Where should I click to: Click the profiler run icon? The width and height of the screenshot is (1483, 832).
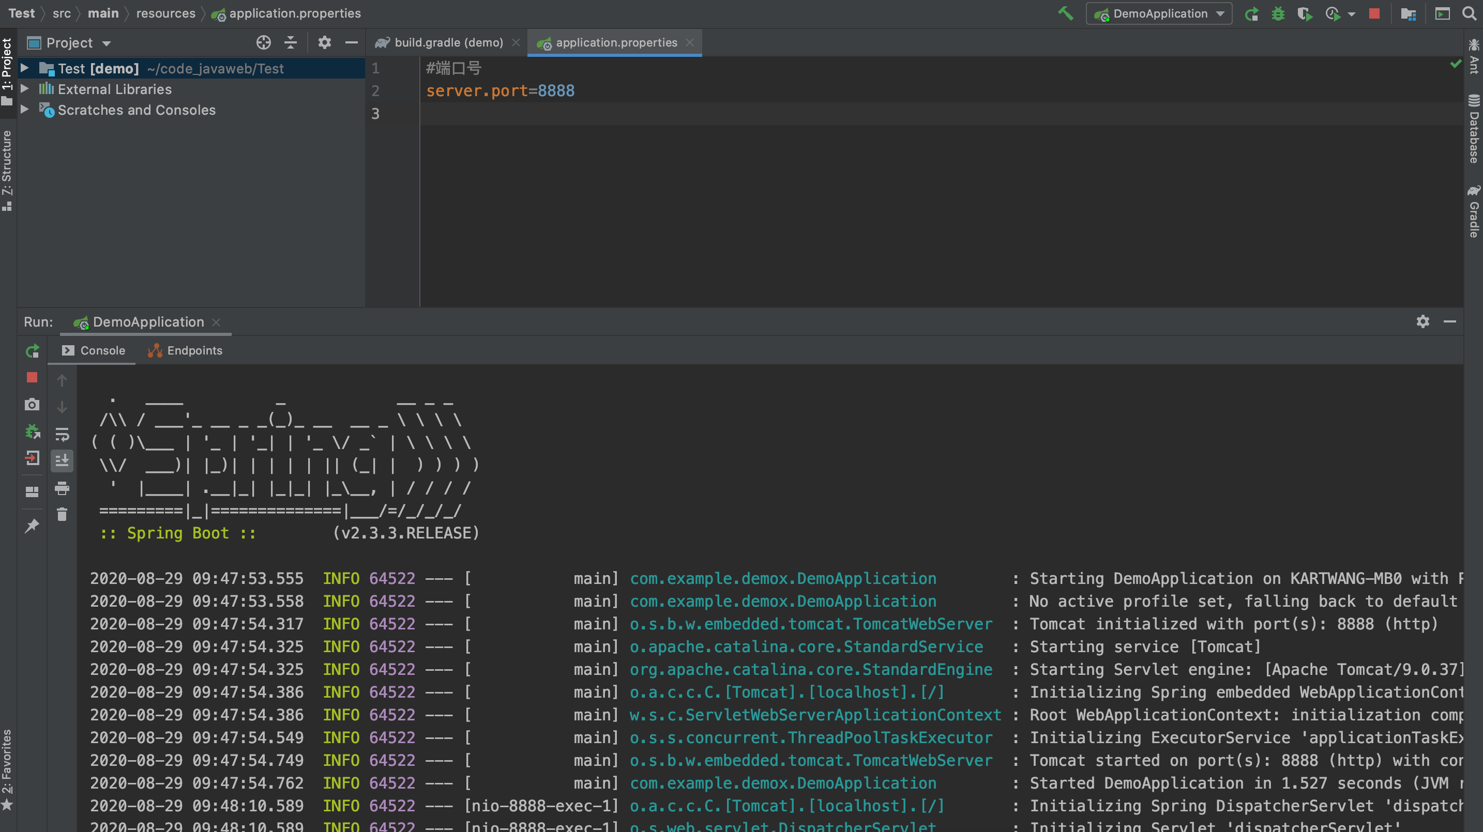tap(1332, 13)
